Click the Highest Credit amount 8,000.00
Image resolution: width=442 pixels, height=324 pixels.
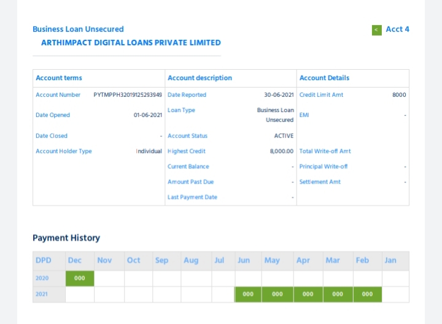click(x=282, y=151)
